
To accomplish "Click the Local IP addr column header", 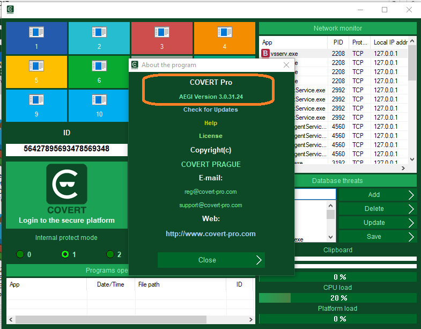I will (390, 42).
